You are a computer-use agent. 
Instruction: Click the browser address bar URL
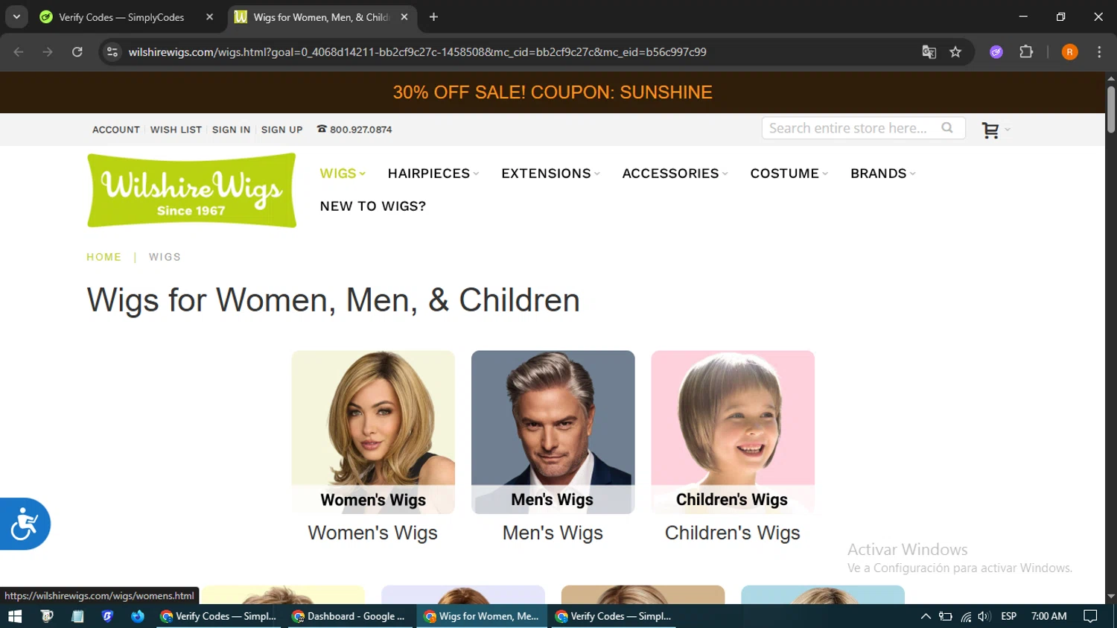coord(417,52)
